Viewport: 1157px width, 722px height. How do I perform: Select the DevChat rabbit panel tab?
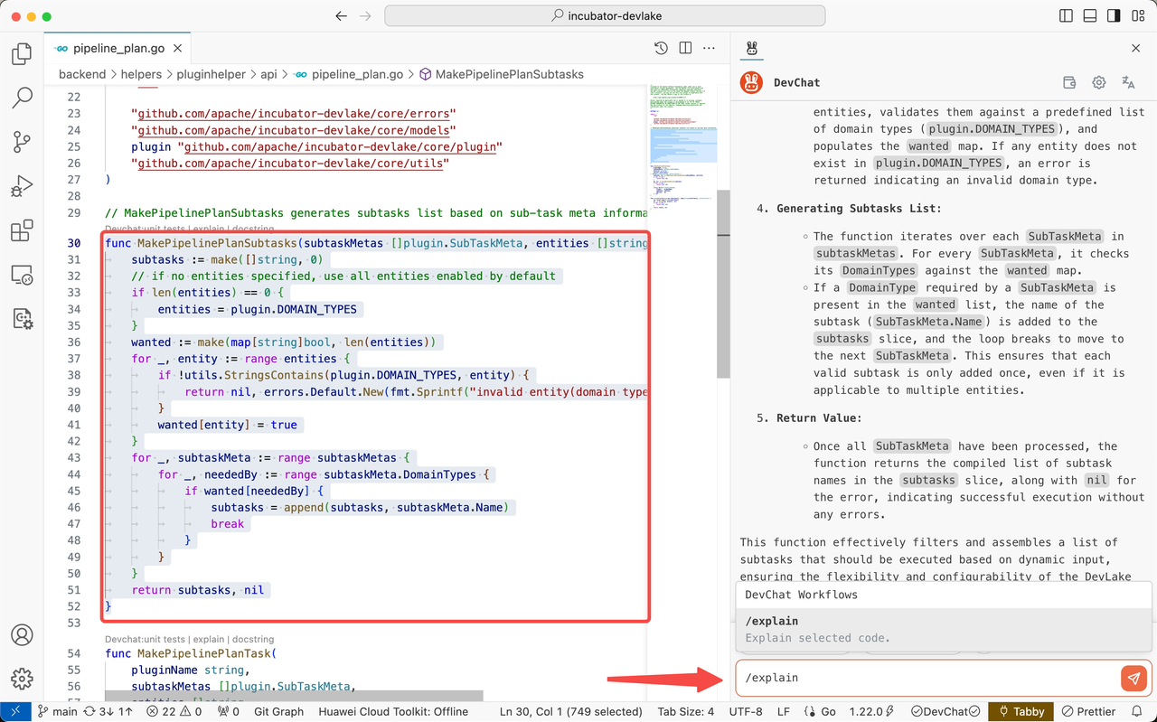coord(751,48)
